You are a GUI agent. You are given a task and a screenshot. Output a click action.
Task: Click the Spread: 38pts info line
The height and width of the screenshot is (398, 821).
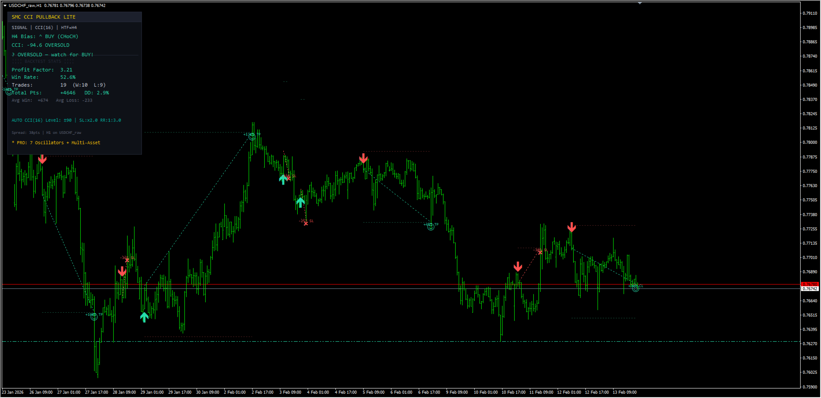pos(46,133)
